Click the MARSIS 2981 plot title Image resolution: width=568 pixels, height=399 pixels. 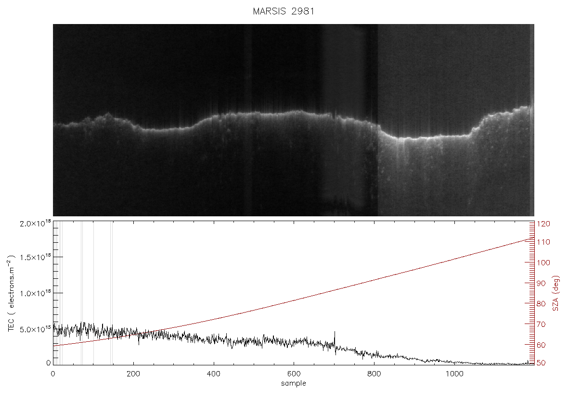[283, 11]
